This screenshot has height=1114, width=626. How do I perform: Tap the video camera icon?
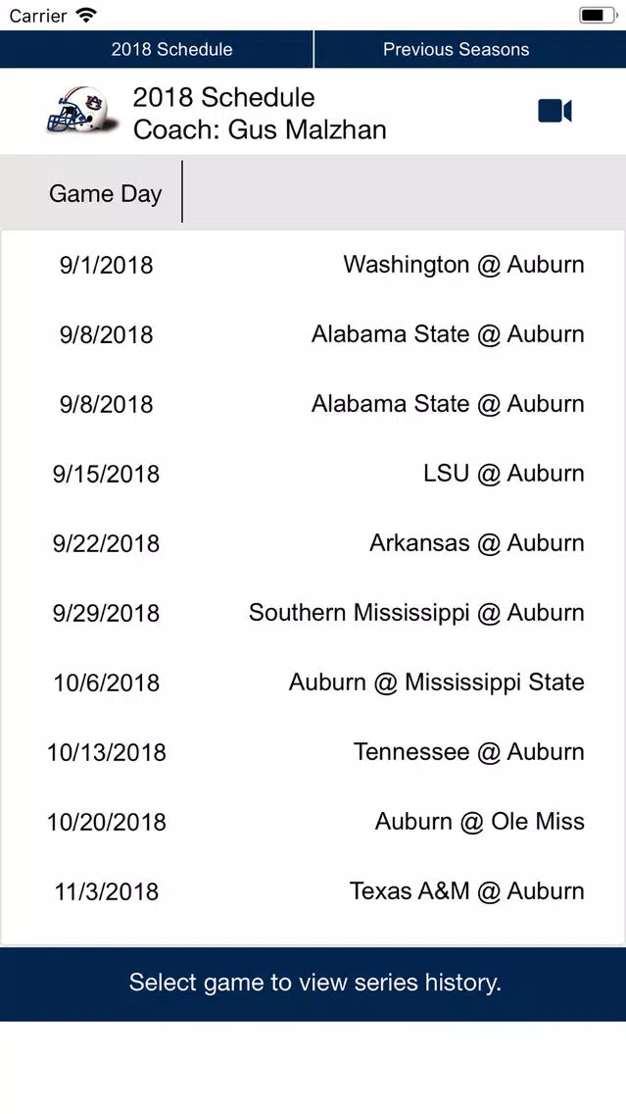pyautogui.click(x=554, y=112)
